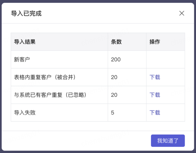Screen dimensions: 196x153
Task: Click the 20 count in the 被合并 row
Action: [114, 77]
